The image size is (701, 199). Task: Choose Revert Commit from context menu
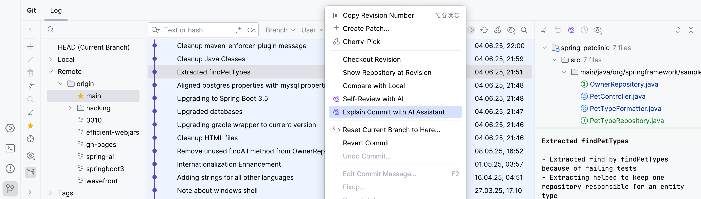(366, 143)
